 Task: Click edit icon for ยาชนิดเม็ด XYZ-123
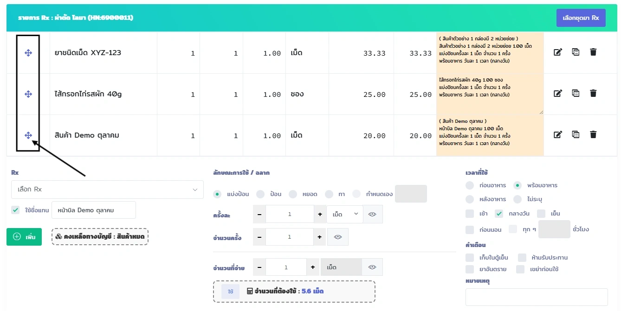558,52
